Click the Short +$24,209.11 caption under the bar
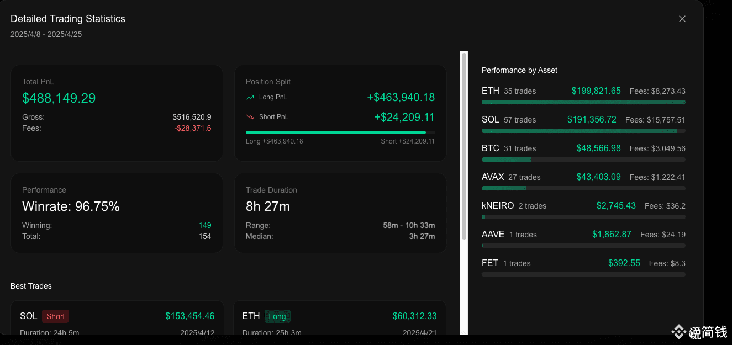732x345 pixels. tap(408, 141)
